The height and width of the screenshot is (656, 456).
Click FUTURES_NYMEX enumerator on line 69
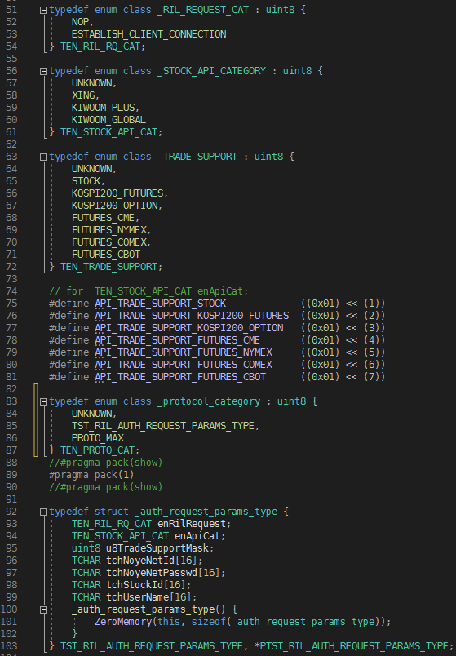pyautogui.click(x=108, y=230)
